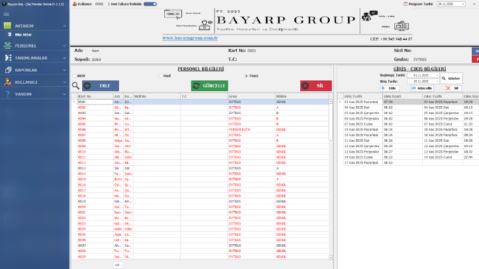Viewport: 479px width, 269px height.
Task: Select the Tümü radio button
Action: [246, 76]
